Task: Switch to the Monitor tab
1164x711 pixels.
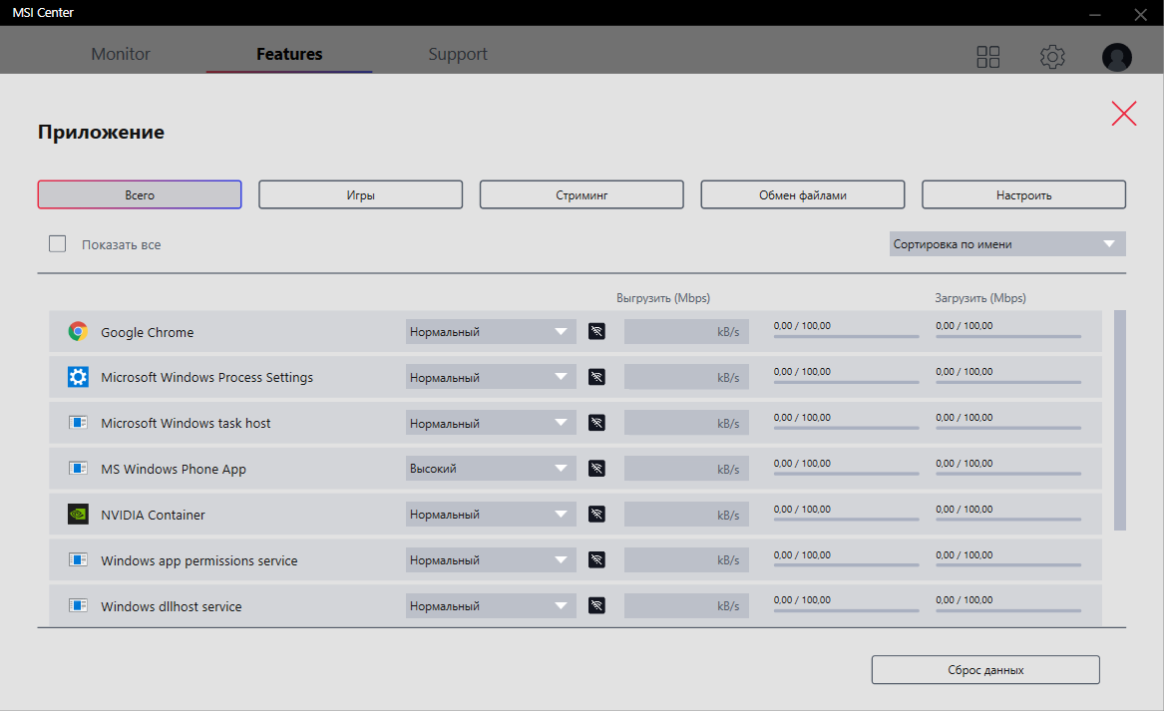Action: [x=121, y=55]
